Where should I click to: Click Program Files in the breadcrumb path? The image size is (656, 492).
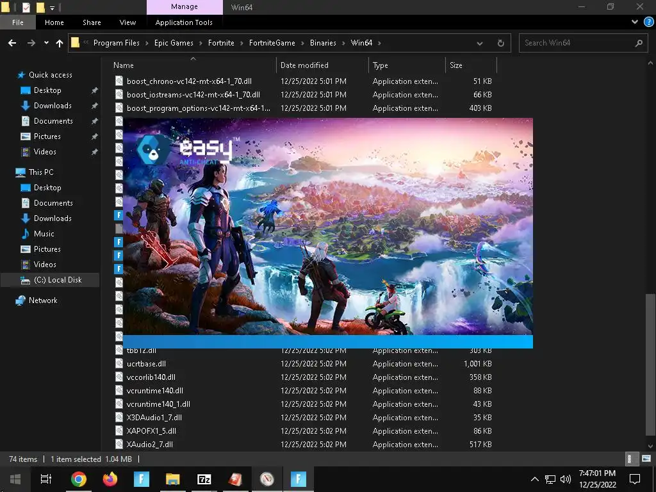point(117,43)
